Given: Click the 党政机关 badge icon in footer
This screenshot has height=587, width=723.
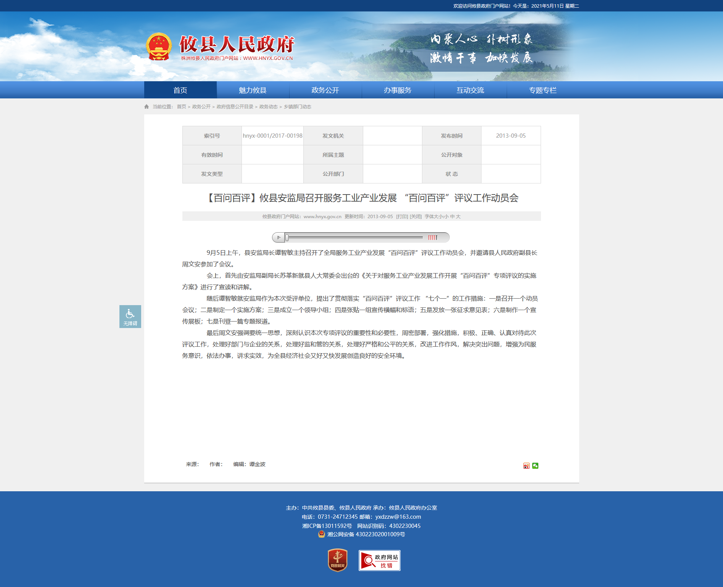Looking at the screenshot, I should pos(338,560).
